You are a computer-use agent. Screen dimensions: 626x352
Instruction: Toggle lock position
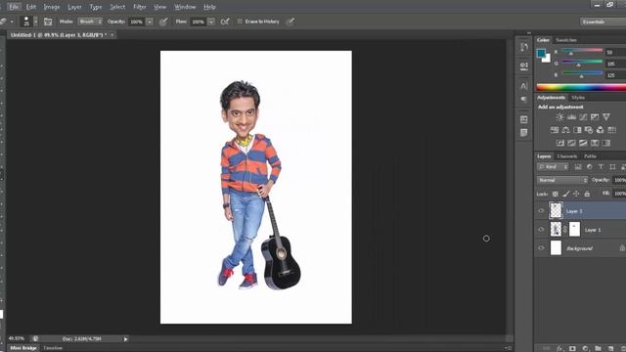[576, 194]
